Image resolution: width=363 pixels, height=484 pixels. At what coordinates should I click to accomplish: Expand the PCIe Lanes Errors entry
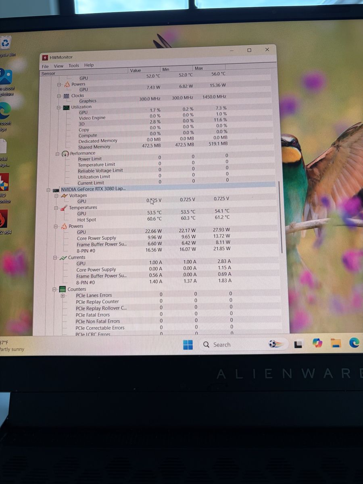[x=63, y=295]
